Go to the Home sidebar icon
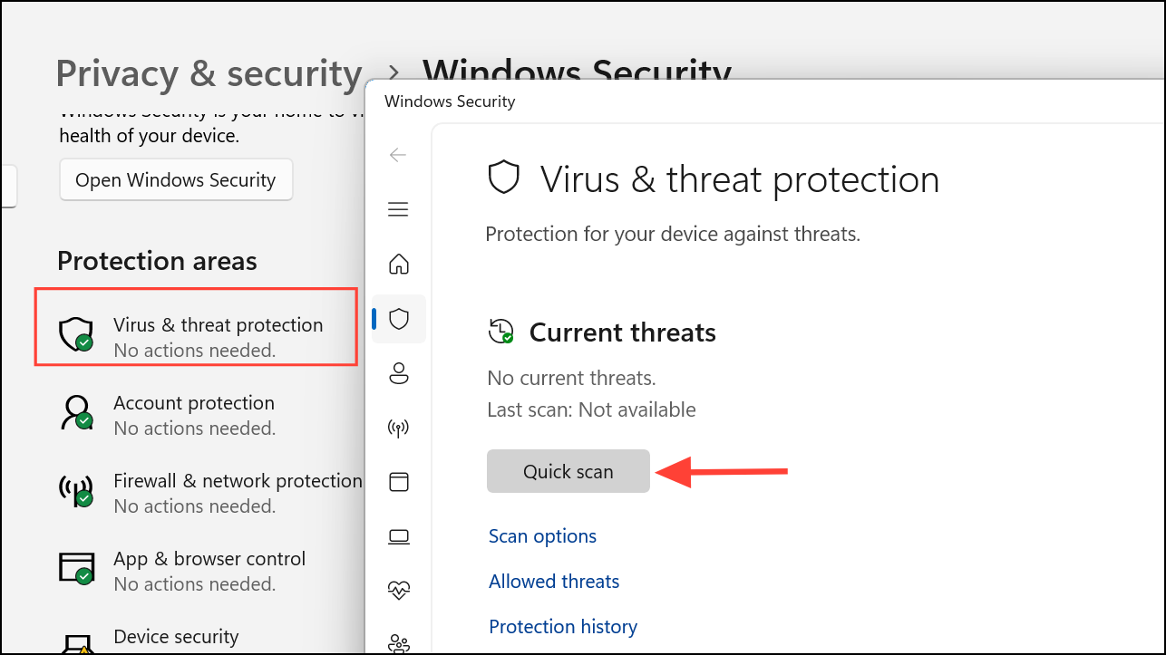The image size is (1166, 655). [399, 265]
